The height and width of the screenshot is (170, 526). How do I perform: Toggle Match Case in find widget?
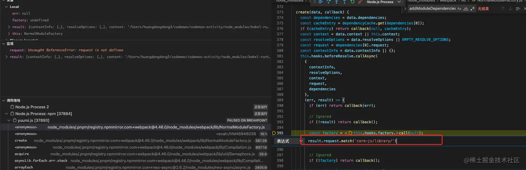pyautogui.click(x=459, y=9)
